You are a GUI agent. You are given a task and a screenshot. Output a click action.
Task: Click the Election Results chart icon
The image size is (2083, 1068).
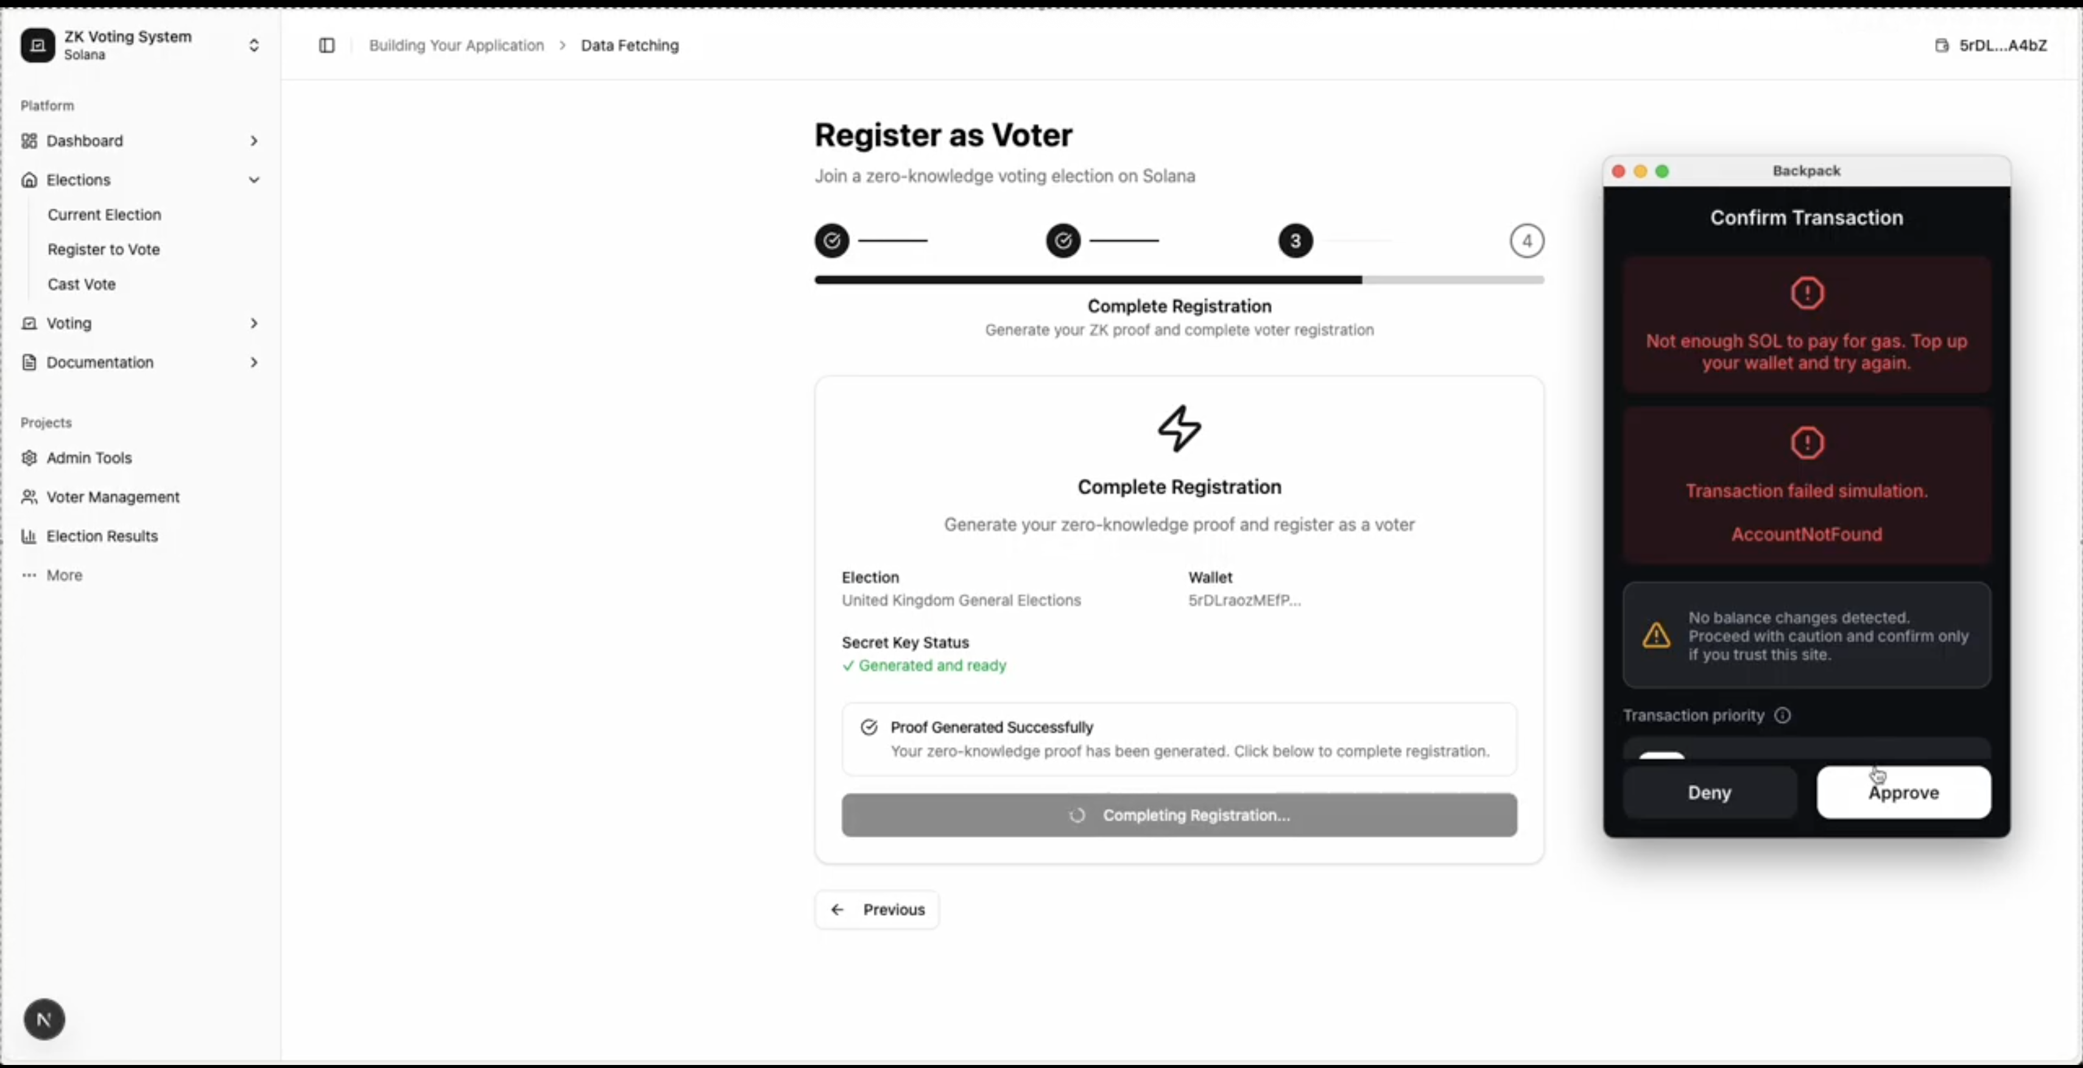pyautogui.click(x=29, y=536)
